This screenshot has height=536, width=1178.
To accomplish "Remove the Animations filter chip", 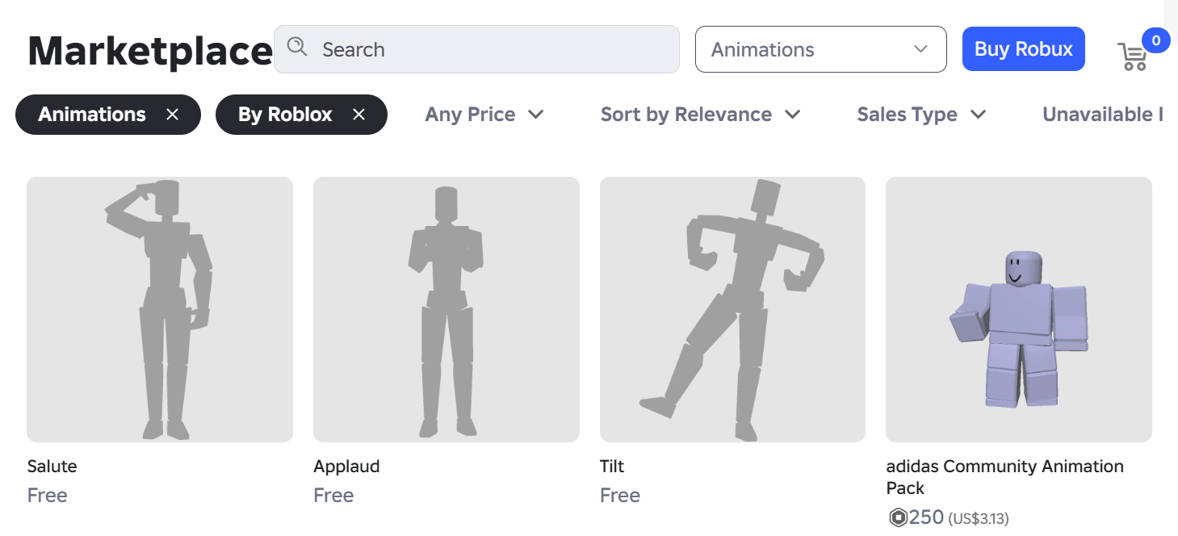I will click(173, 115).
